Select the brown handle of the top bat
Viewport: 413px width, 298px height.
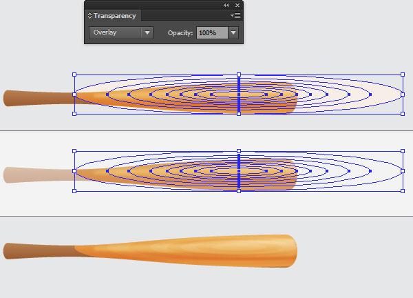tap(38, 98)
